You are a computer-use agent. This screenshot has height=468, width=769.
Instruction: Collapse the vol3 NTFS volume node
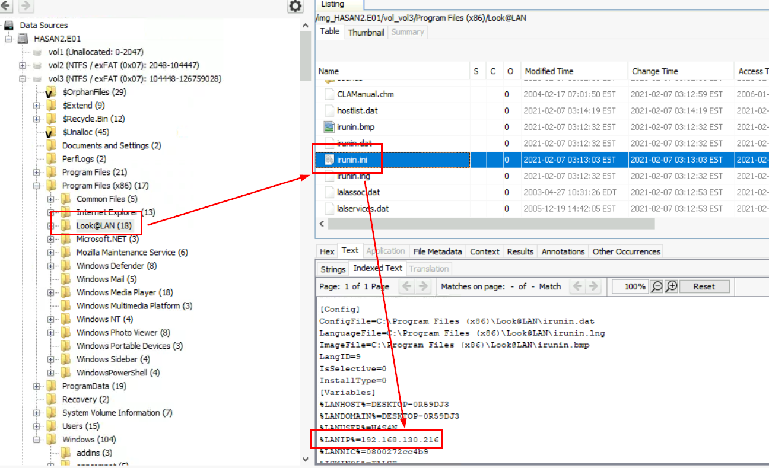pos(23,79)
